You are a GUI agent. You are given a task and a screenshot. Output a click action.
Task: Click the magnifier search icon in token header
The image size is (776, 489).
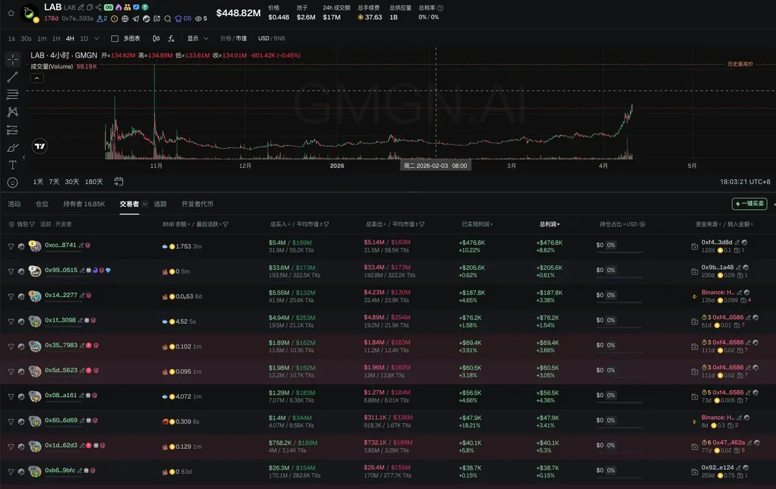click(x=167, y=19)
